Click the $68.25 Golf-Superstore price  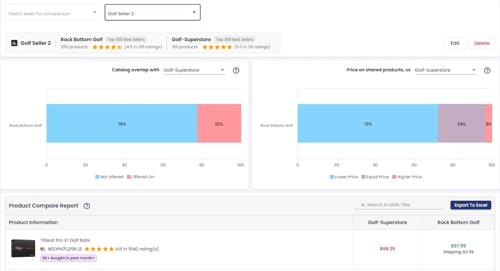pos(387,249)
